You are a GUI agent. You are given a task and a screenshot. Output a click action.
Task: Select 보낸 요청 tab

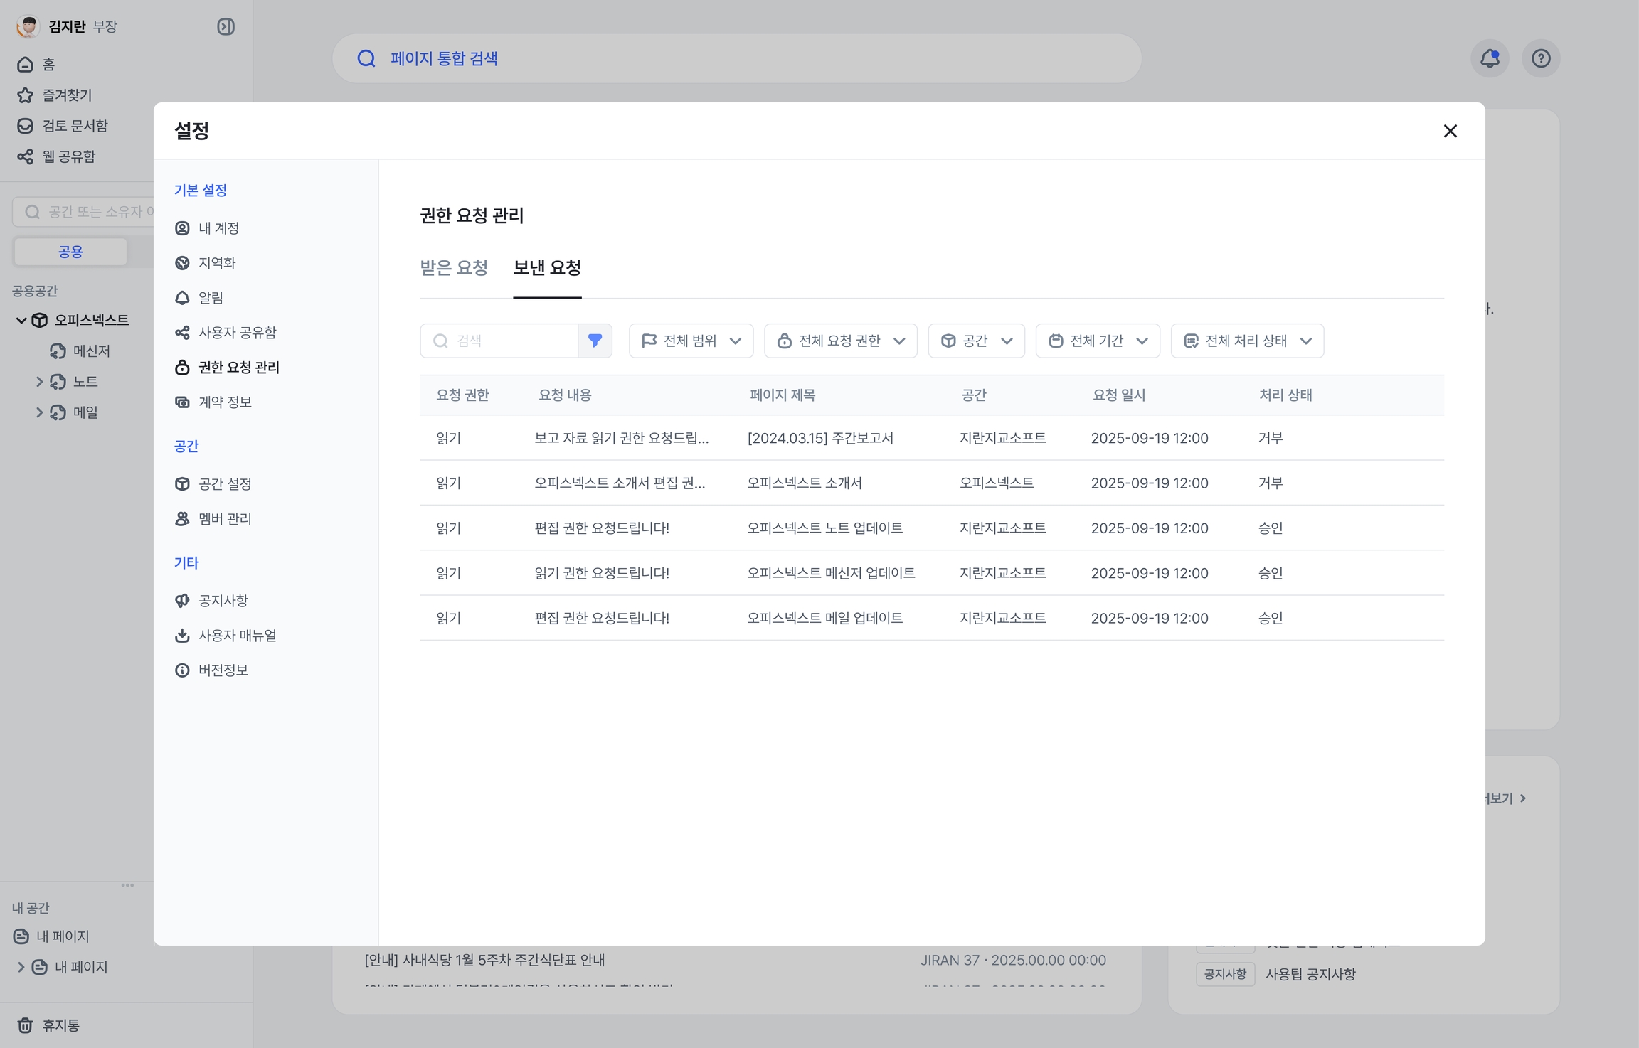(547, 268)
